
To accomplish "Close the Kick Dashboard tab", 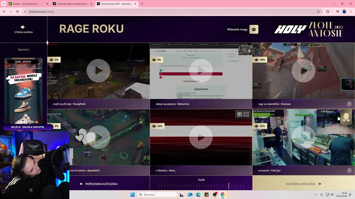I will [47, 4].
